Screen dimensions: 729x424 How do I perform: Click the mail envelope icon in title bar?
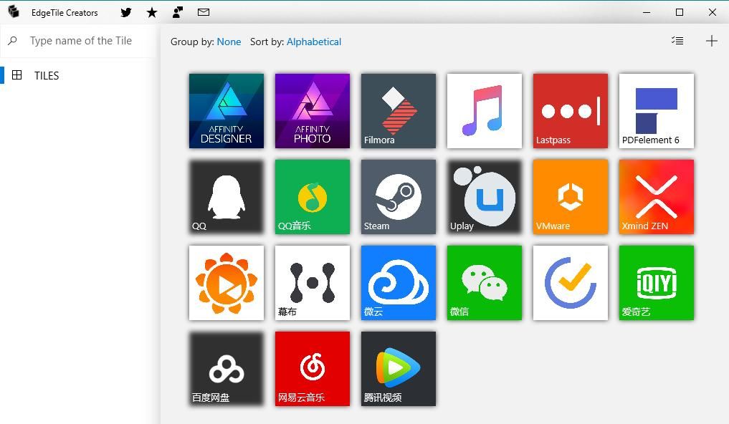pos(204,13)
